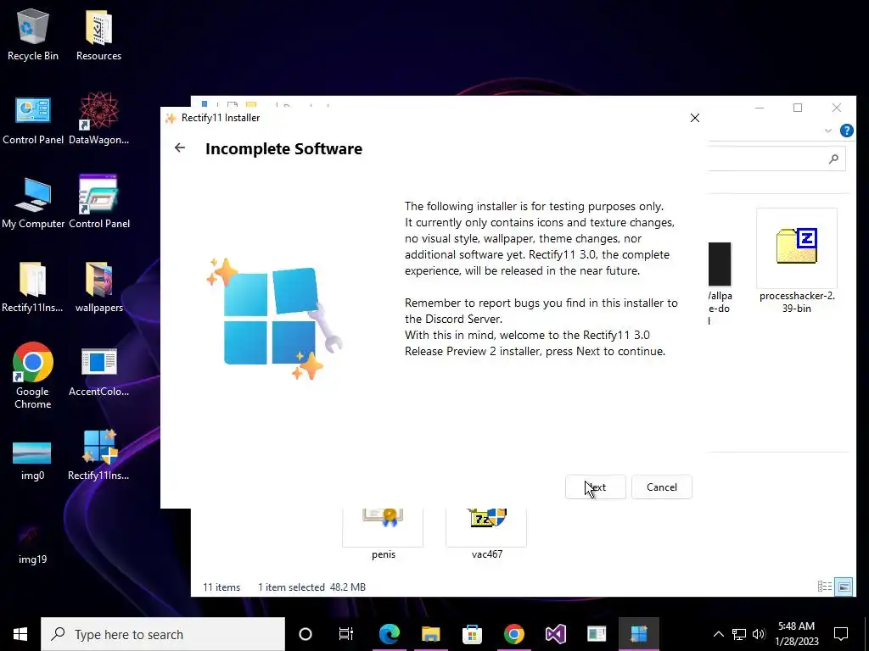Screen dimensions: 869x651
Task: Select the Rectify11Ins folder on desktop
Action: pos(33,287)
